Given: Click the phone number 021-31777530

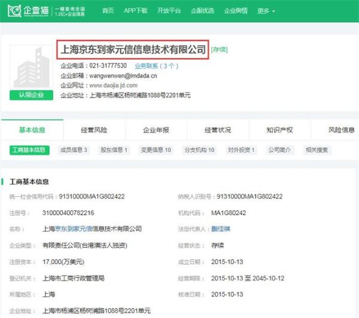Looking at the screenshot, I should click(108, 66).
